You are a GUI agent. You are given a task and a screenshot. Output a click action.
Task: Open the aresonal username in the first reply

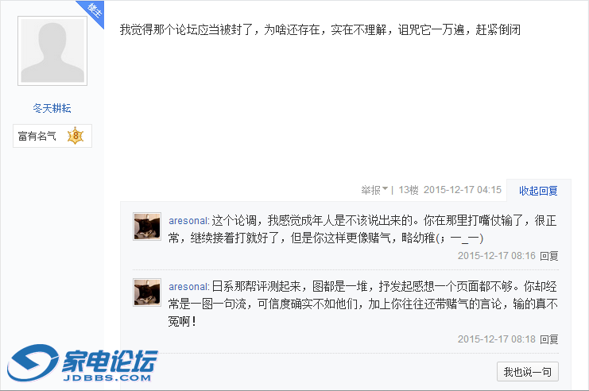tap(188, 221)
